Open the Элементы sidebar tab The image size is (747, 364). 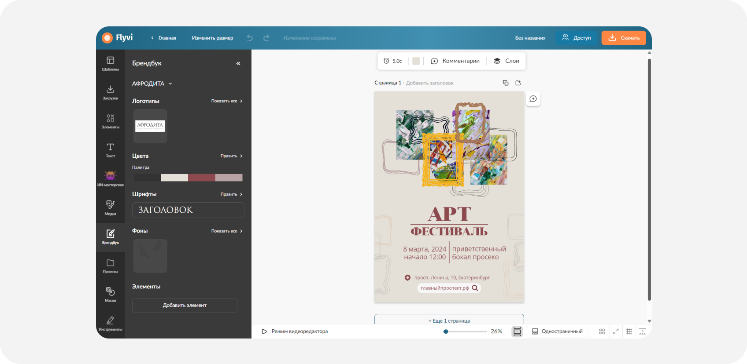pyautogui.click(x=110, y=122)
